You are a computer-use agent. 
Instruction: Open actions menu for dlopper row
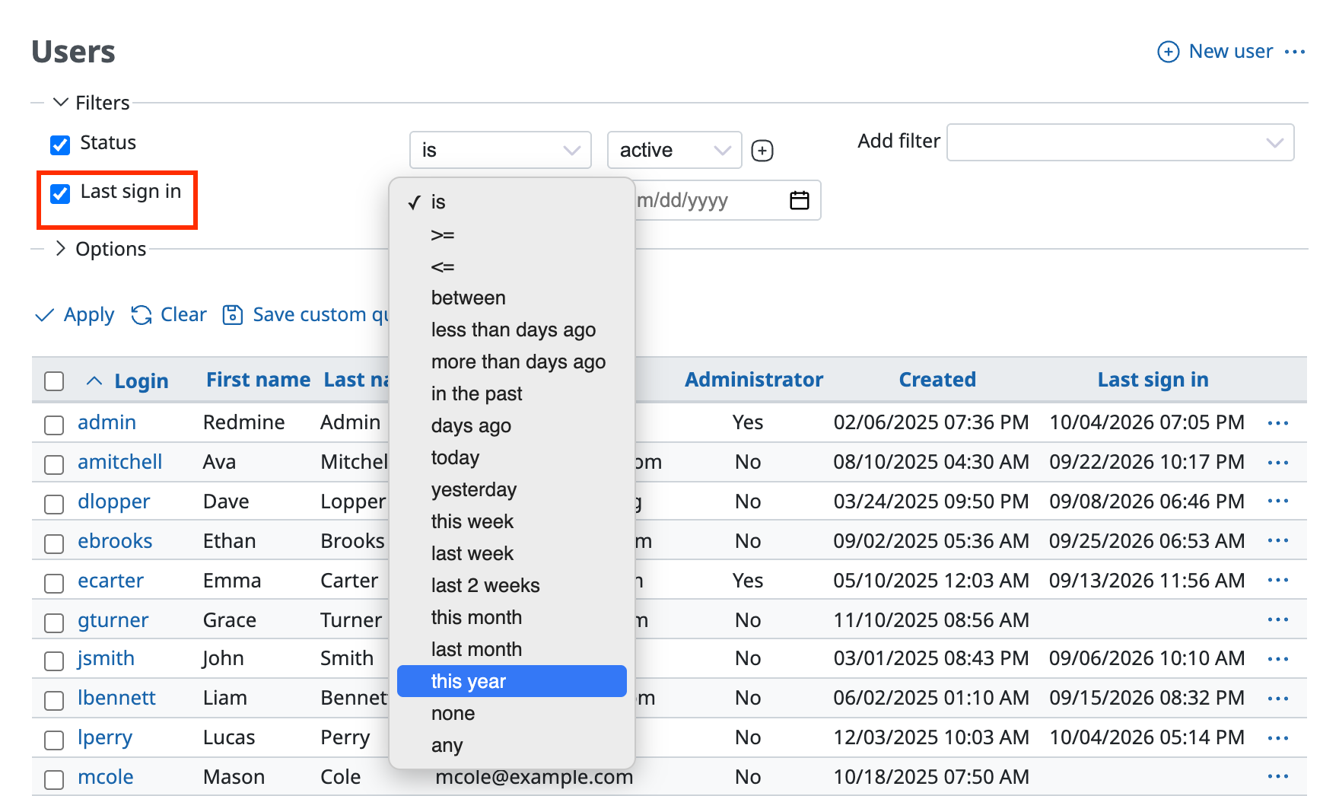point(1278,501)
